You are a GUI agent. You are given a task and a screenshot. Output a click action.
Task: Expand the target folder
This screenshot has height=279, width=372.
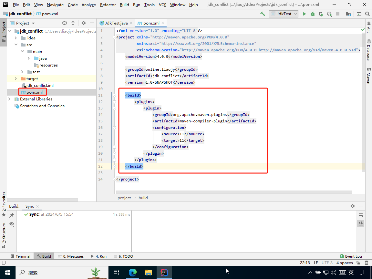tap(16, 79)
